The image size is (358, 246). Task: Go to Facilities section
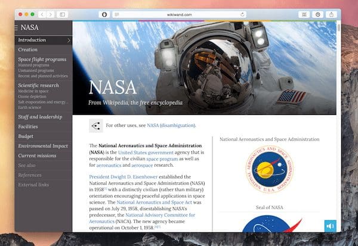pos(28,126)
